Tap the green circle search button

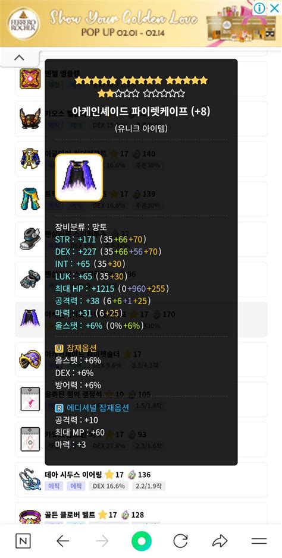142,541
